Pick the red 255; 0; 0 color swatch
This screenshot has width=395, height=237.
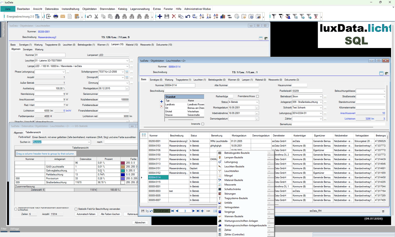(123, 163)
